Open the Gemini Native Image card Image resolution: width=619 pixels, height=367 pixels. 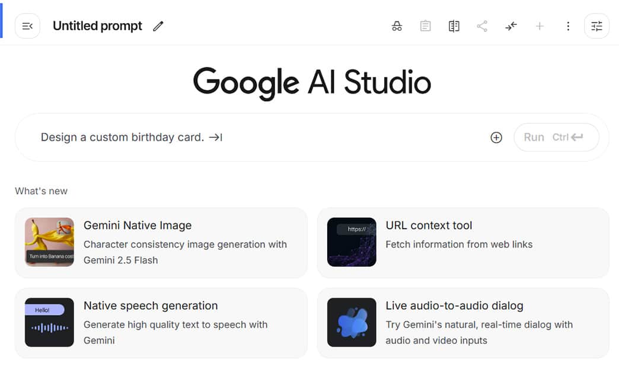(160, 243)
